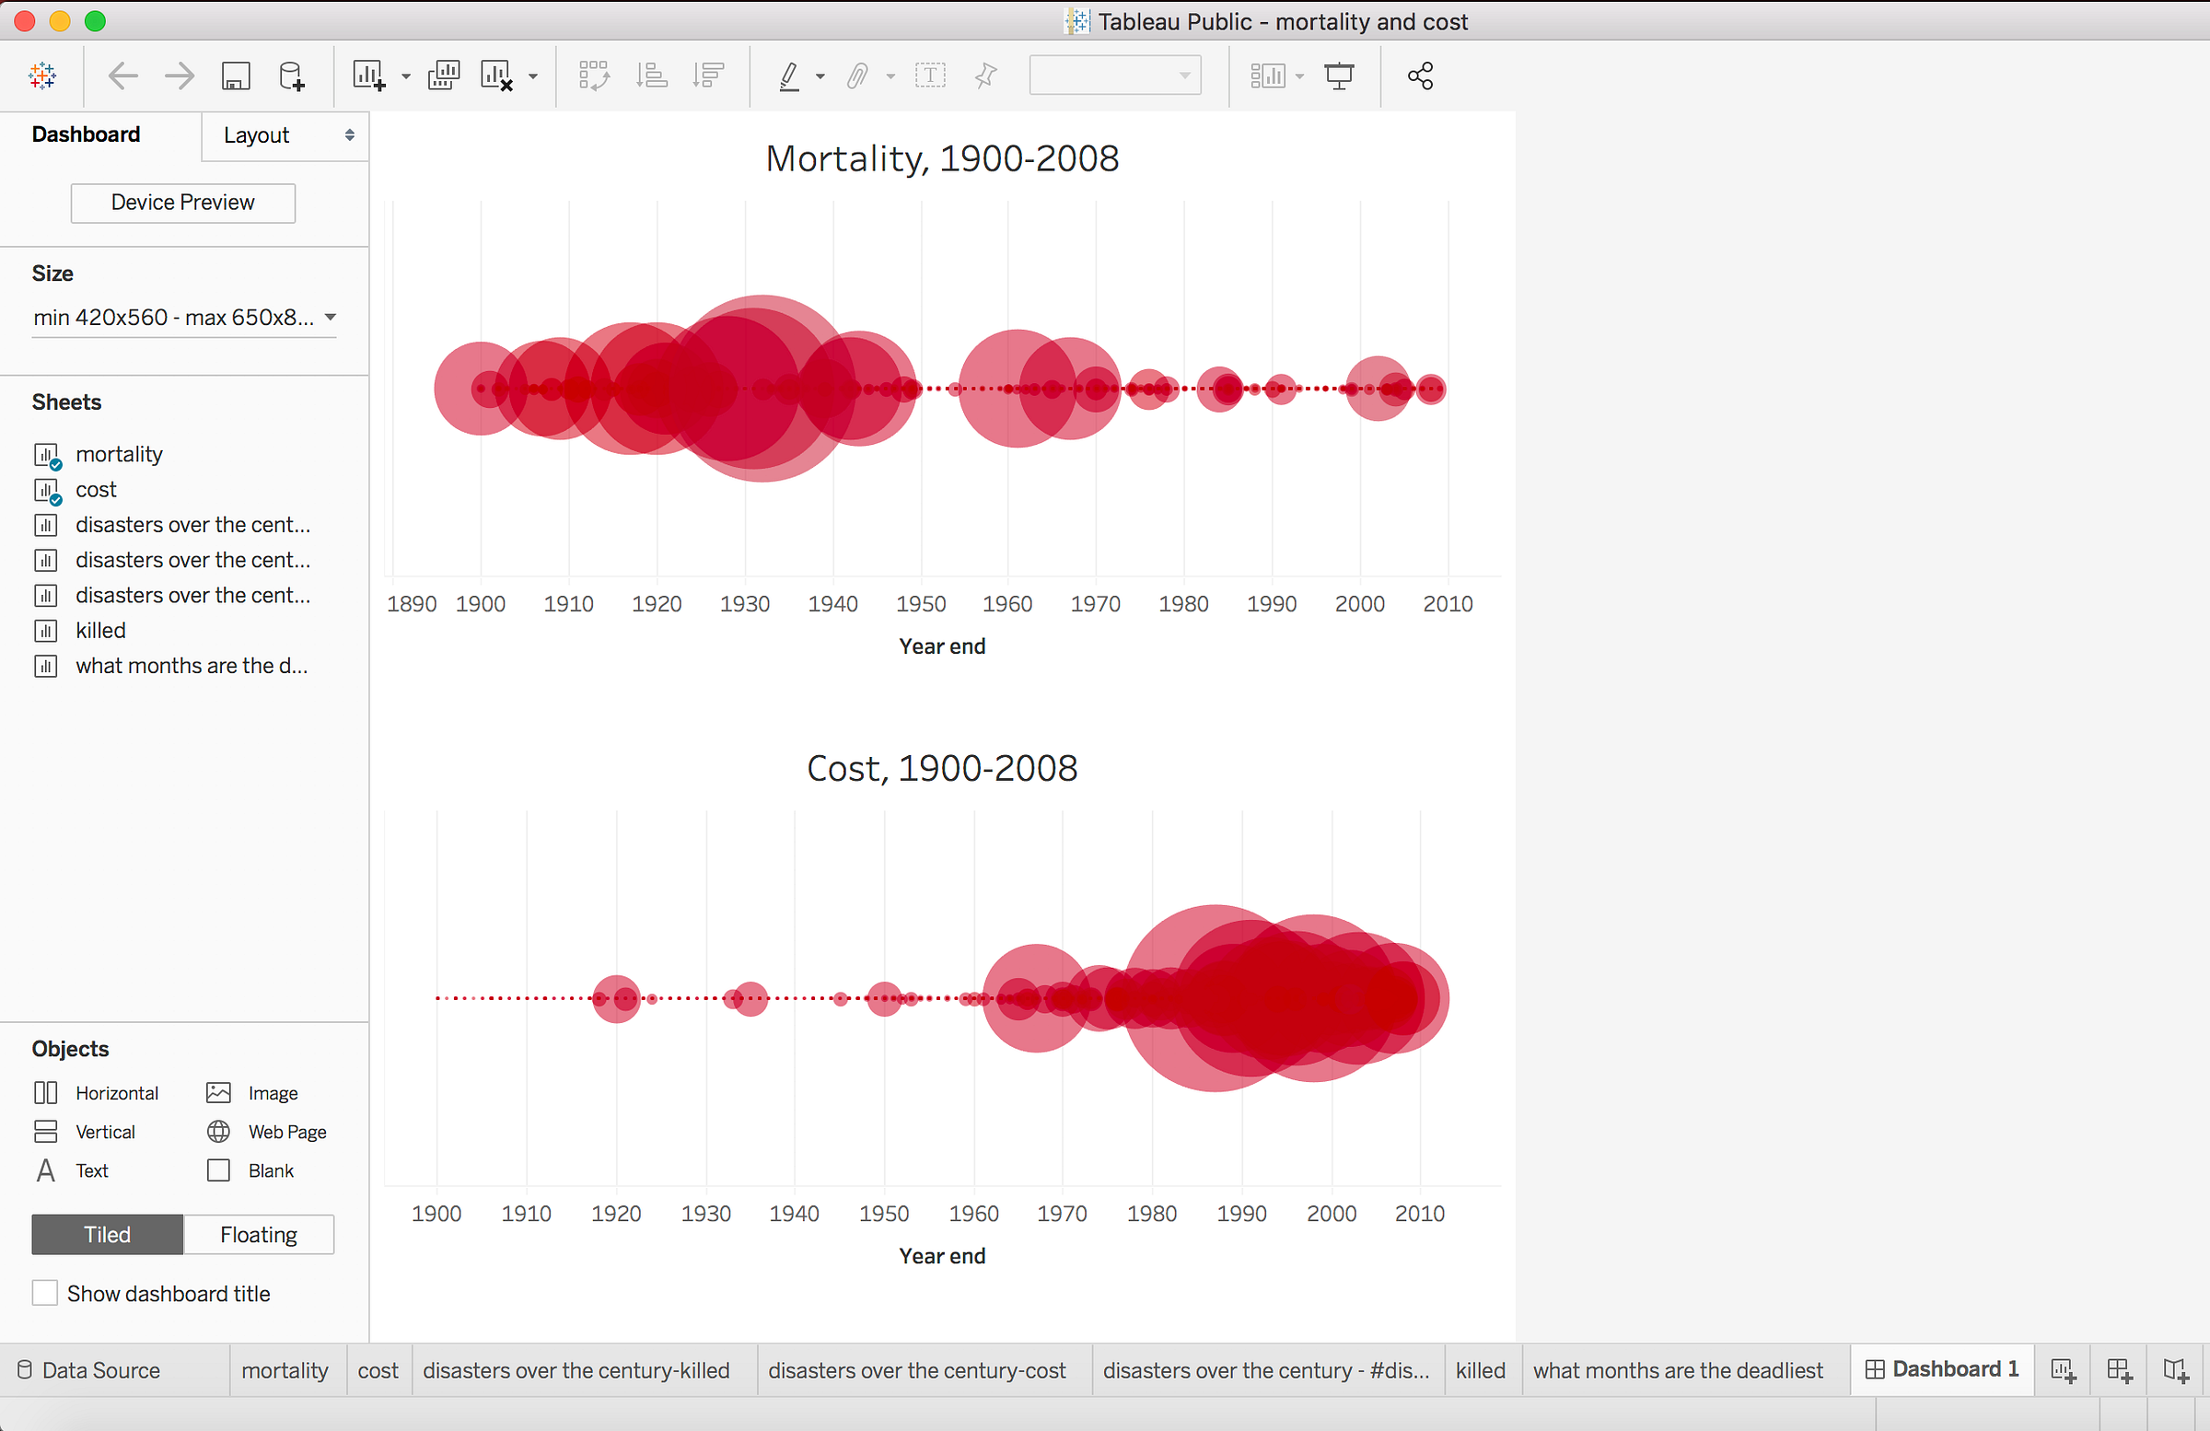Image resolution: width=2210 pixels, height=1431 pixels.
Task: Click the new story icon at bottom
Action: (x=2175, y=1370)
